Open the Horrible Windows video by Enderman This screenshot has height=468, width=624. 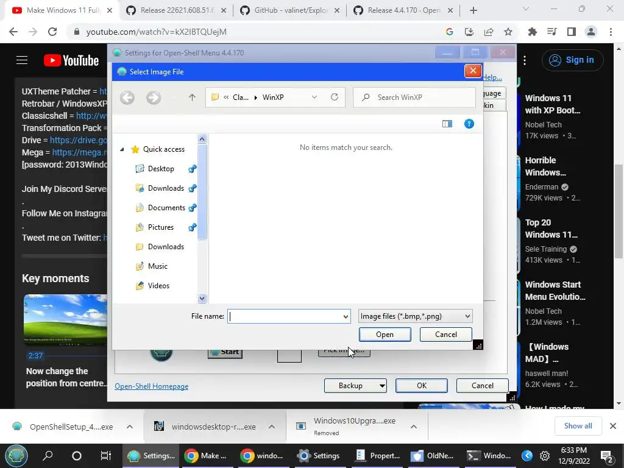(545, 166)
